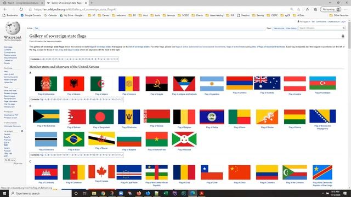Open the Settings and more ellipsis menu
Viewport: 351px width, 197px height.
346,9
